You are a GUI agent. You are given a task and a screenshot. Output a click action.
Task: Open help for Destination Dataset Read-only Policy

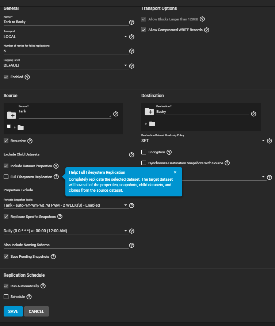pyautogui.click(x=270, y=141)
